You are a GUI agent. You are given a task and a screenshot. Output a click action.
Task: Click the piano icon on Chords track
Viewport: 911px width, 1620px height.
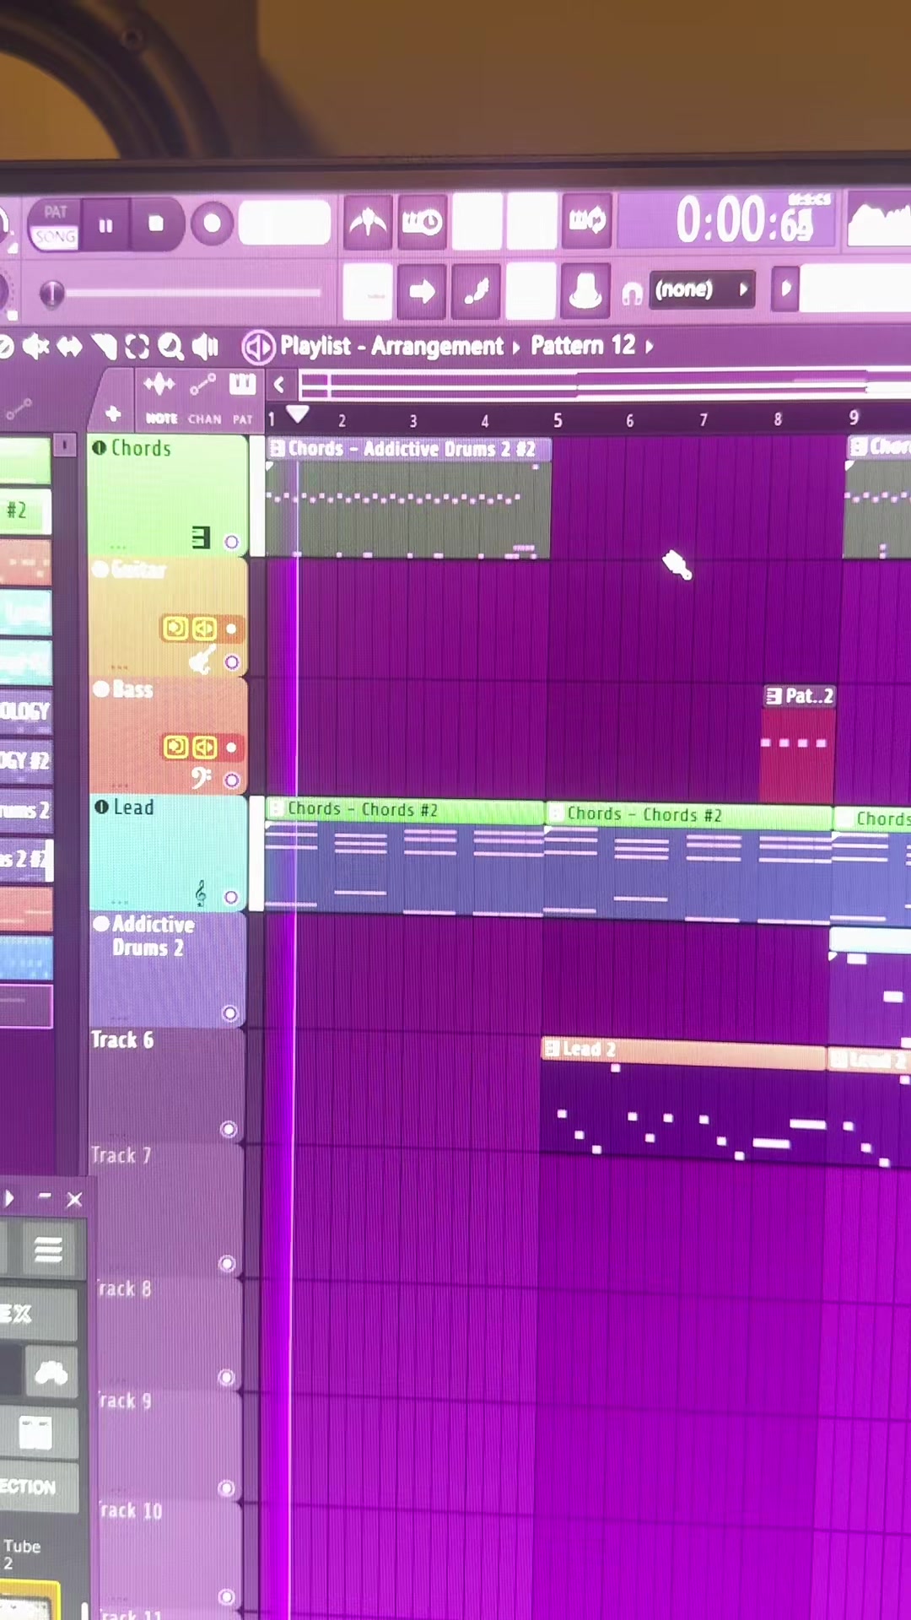[x=201, y=537]
